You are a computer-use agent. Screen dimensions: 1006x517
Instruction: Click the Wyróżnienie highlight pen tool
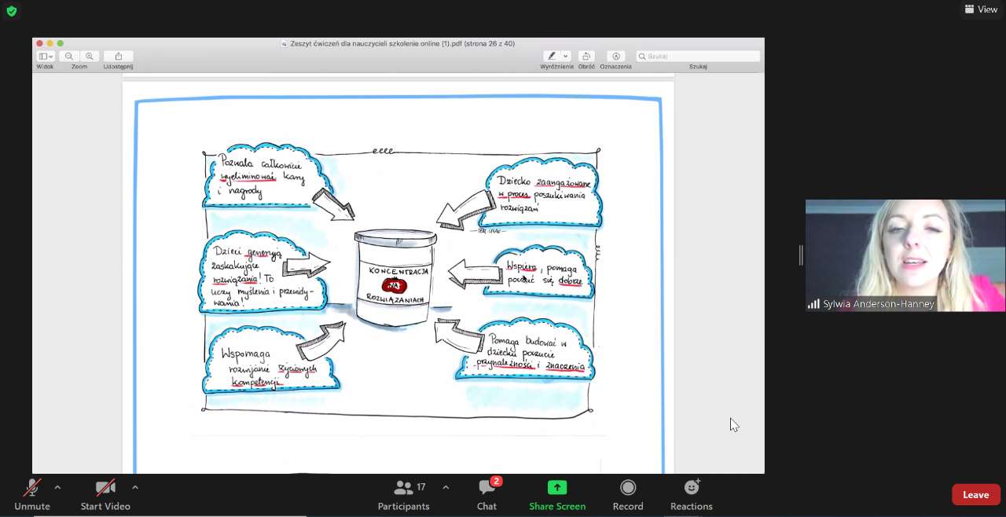[553, 57]
